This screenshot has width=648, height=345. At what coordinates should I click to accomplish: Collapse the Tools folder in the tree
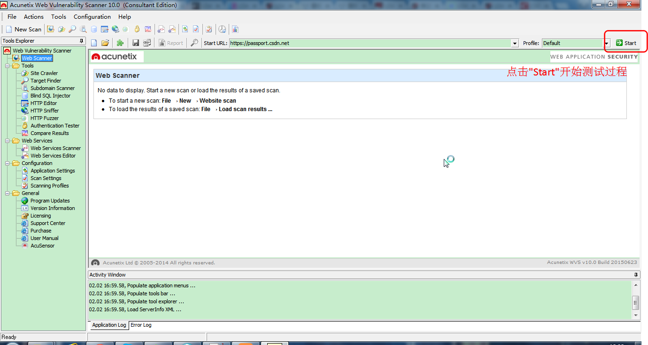coord(8,66)
